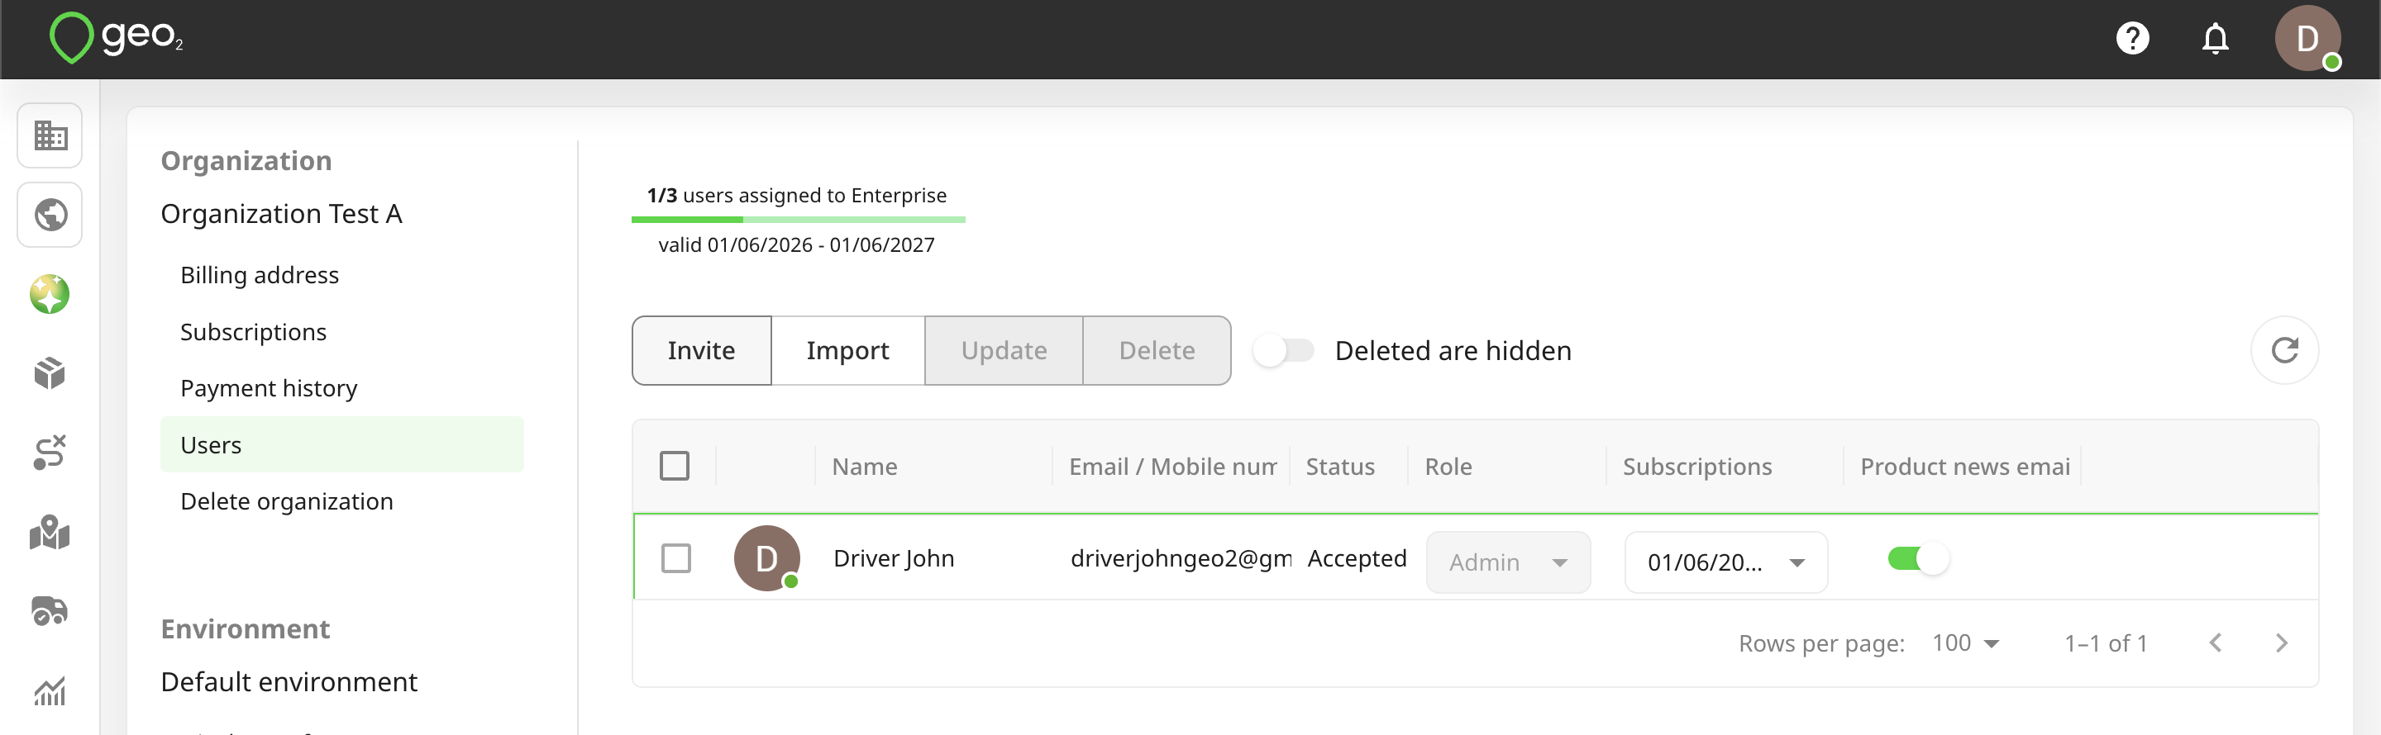2381x735 pixels.
Task: Check the Driver John row checkbox
Action: (676, 558)
